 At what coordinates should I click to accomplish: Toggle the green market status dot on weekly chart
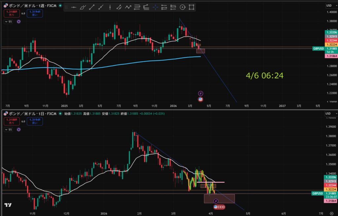click(x=60, y=5)
